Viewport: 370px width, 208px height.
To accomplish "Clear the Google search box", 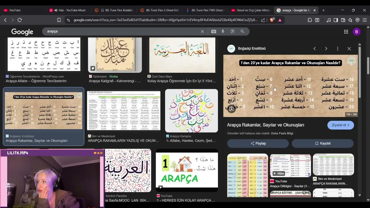I will (202, 31).
